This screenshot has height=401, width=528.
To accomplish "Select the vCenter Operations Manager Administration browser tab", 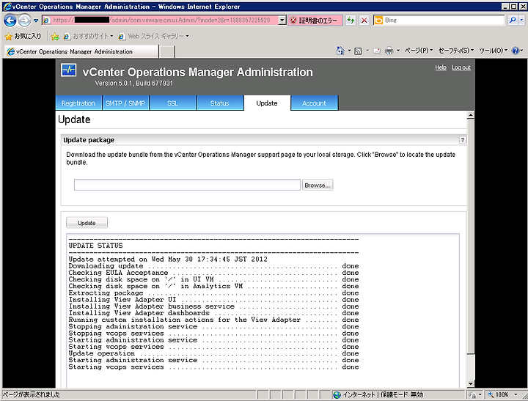I will click(81, 51).
